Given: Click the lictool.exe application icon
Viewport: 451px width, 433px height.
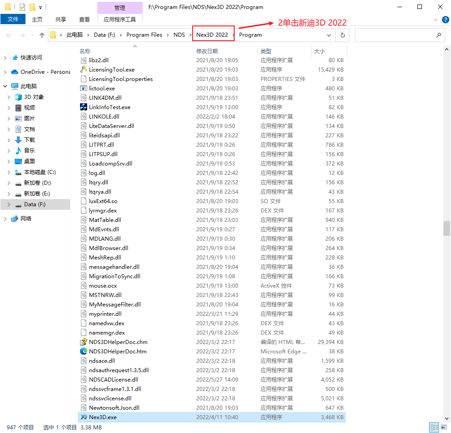Looking at the screenshot, I should 84,89.
